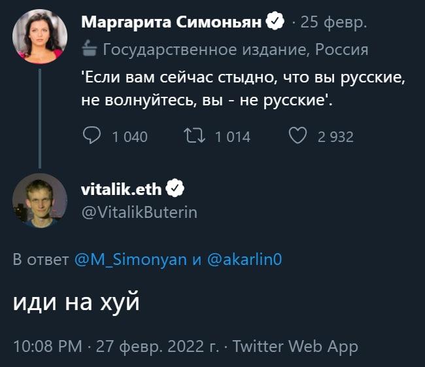Retweet Simonyan's post via the arrows icon
Screen dimensions: 425x367
click(195, 136)
